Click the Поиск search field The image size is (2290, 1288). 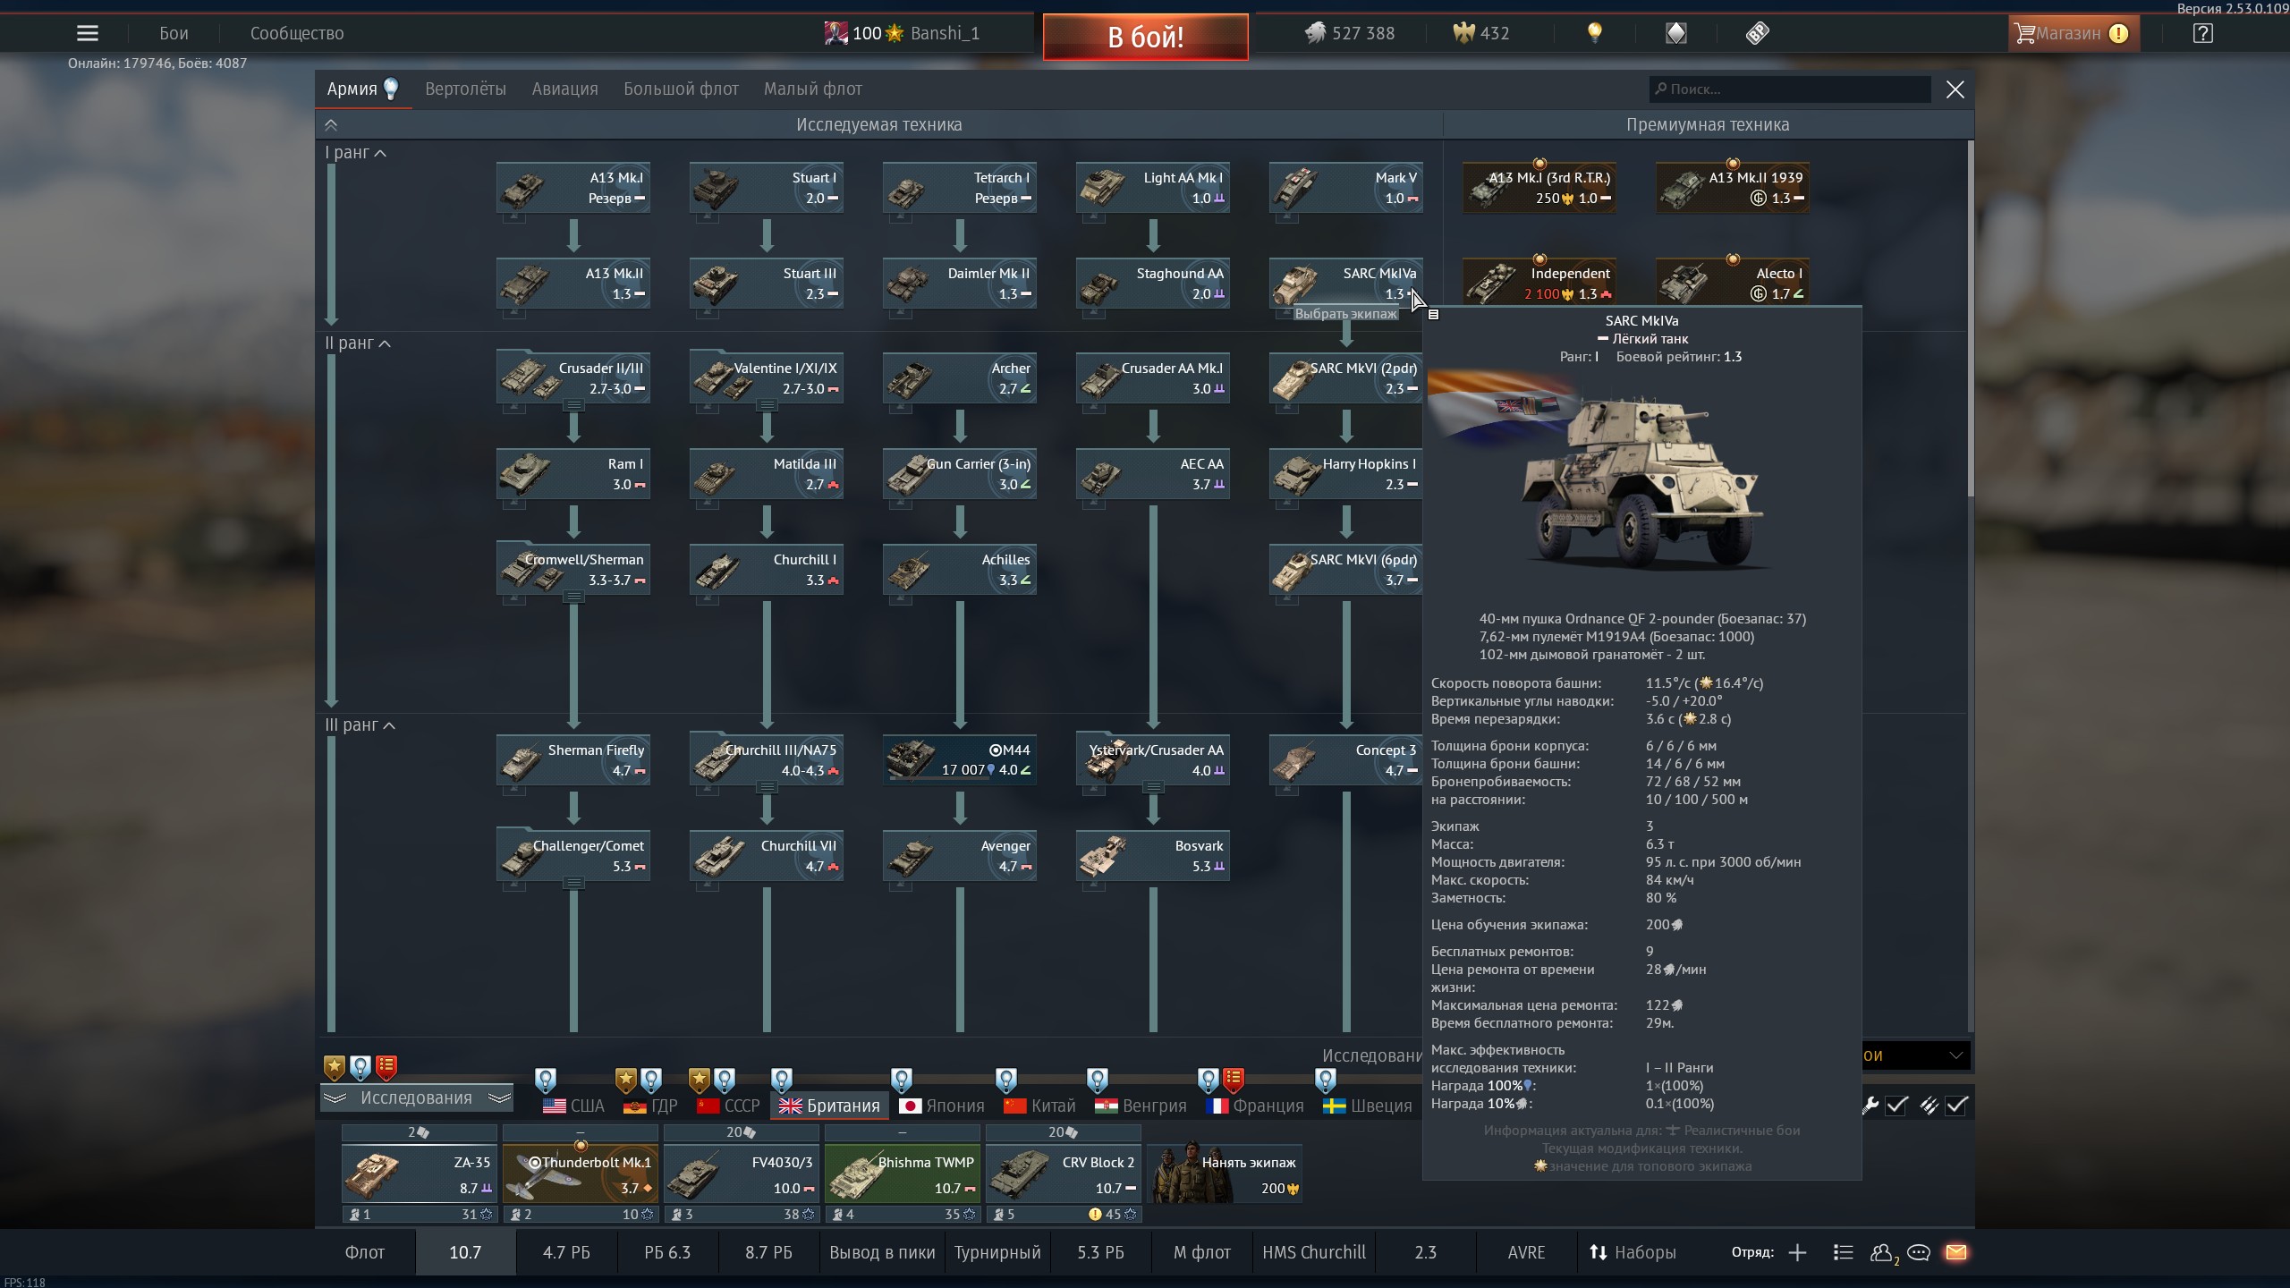click(1789, 89)
